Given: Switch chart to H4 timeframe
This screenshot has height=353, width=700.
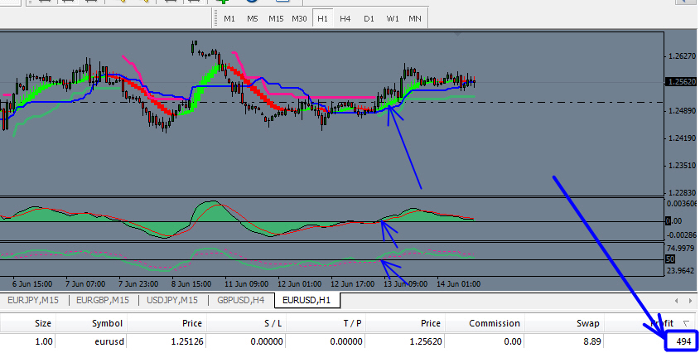Looking at the screenshot, I should (345, 18).
